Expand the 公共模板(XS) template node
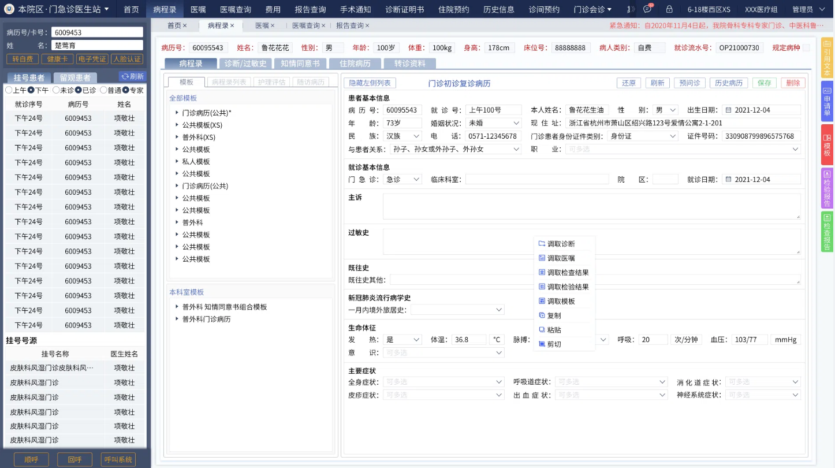Image resolution: width=835 pixels, height=468 pixels. pos(177,125)
